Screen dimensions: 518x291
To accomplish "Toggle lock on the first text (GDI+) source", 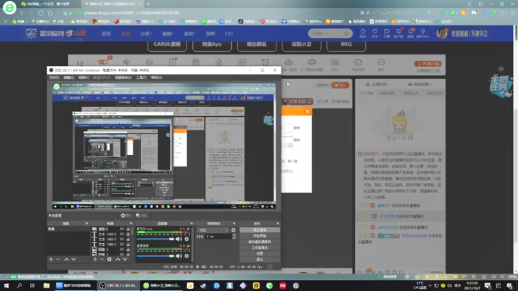I will pos(128,234).
